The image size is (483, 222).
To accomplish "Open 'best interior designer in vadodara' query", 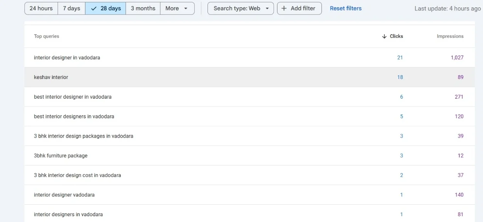I will 73,97.
